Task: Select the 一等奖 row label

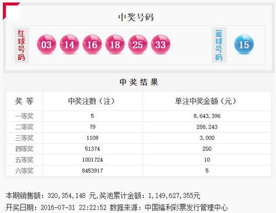Action: pyautogui.click(x=24, y=116)
